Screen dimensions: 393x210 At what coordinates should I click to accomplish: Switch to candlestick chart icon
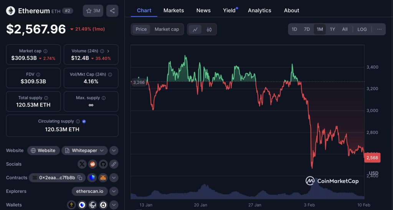click(209, 30)
